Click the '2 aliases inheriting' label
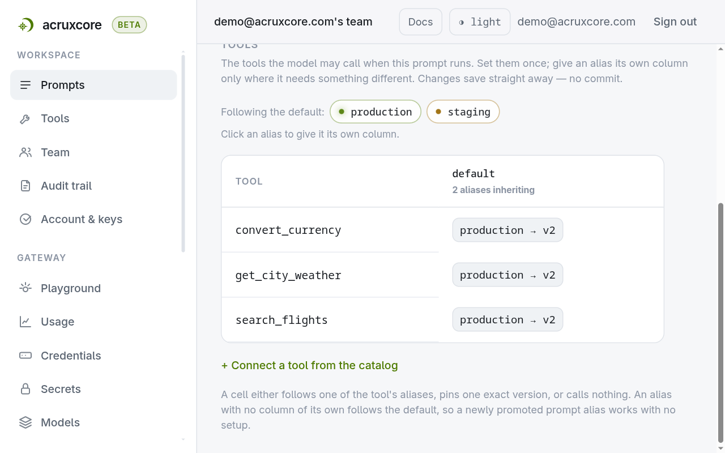Screen dimensions: 725x453 [x=493, y=190]
